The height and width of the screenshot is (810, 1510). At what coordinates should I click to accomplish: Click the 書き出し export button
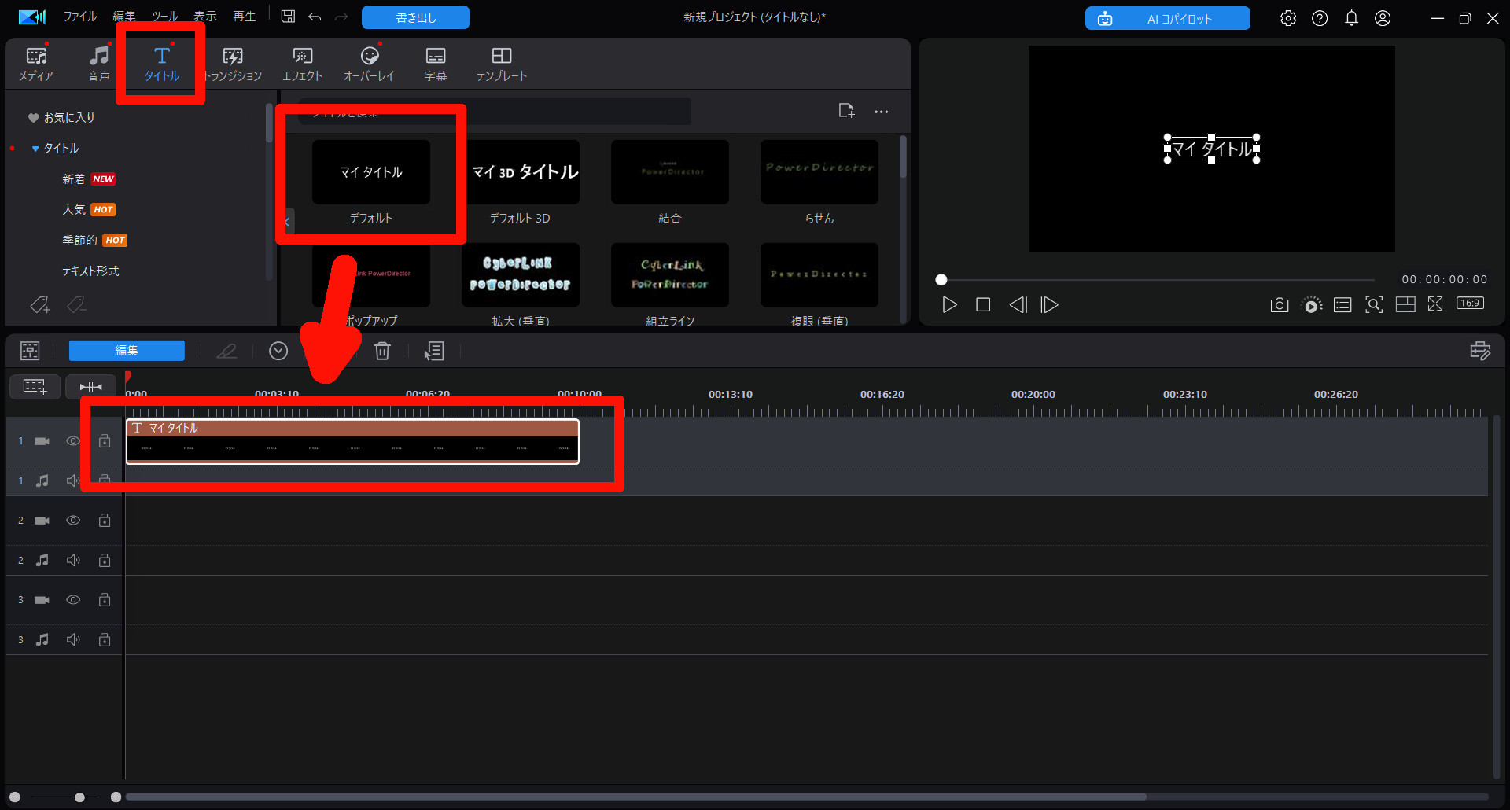click(x=414, y=17)
